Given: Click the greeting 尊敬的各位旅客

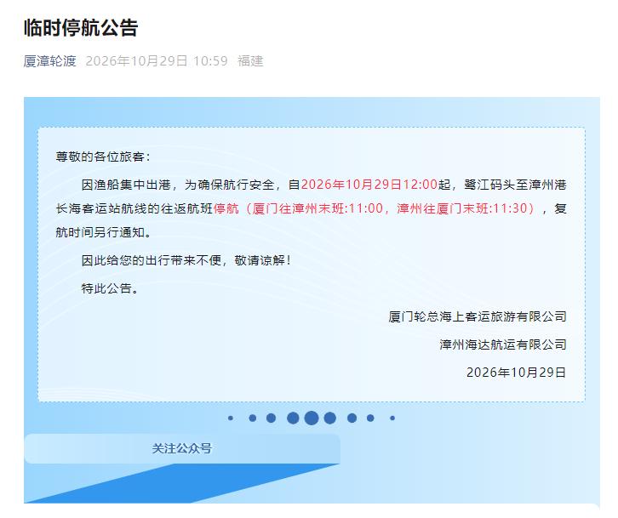Looking at the screenshot, I should point(103,157).
